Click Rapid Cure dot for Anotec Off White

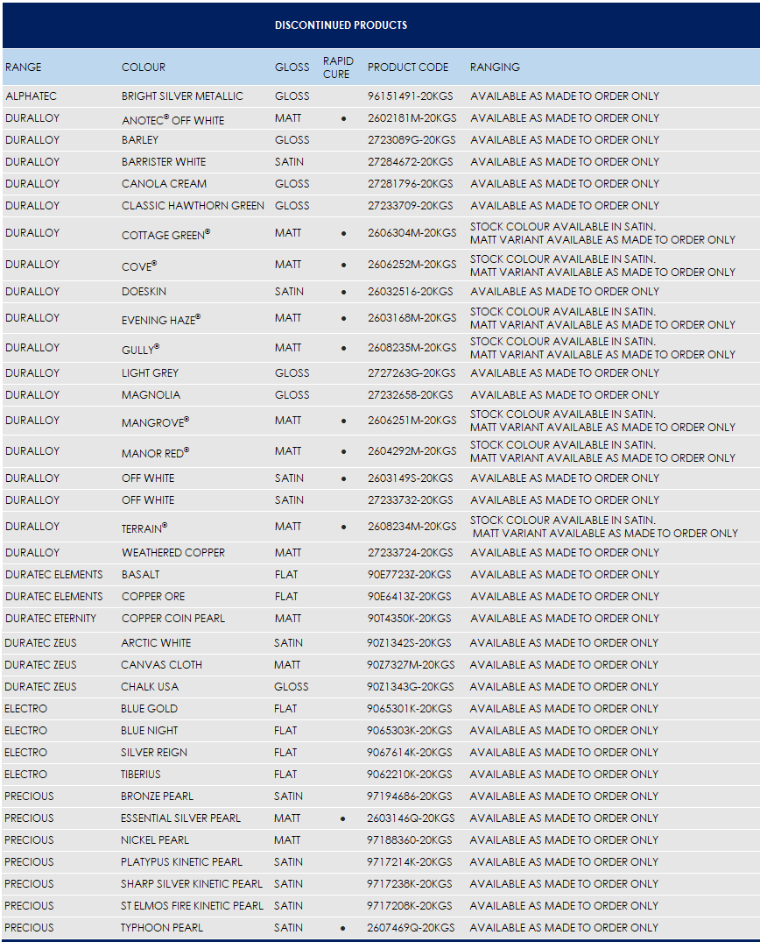click(x=343, y=118)
